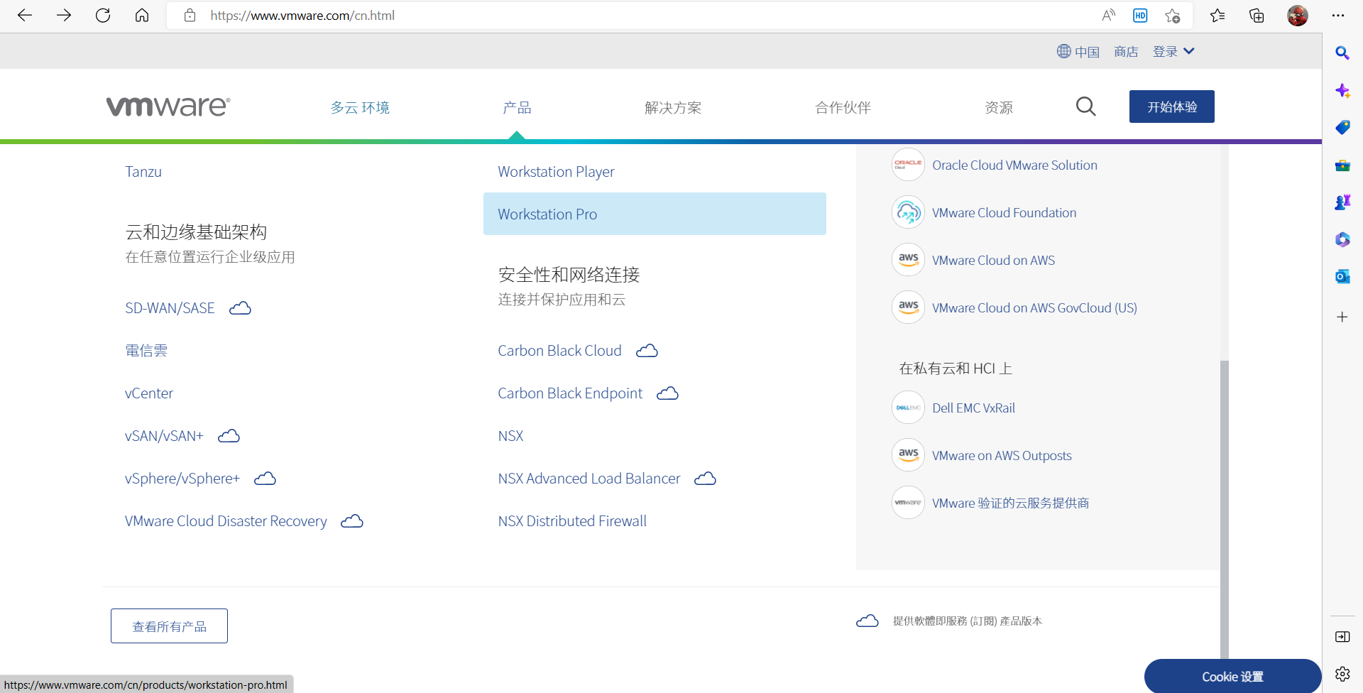Open the browser profile avatar
The width and height of the screenshot is (1363, 693).
point(1298,16)
